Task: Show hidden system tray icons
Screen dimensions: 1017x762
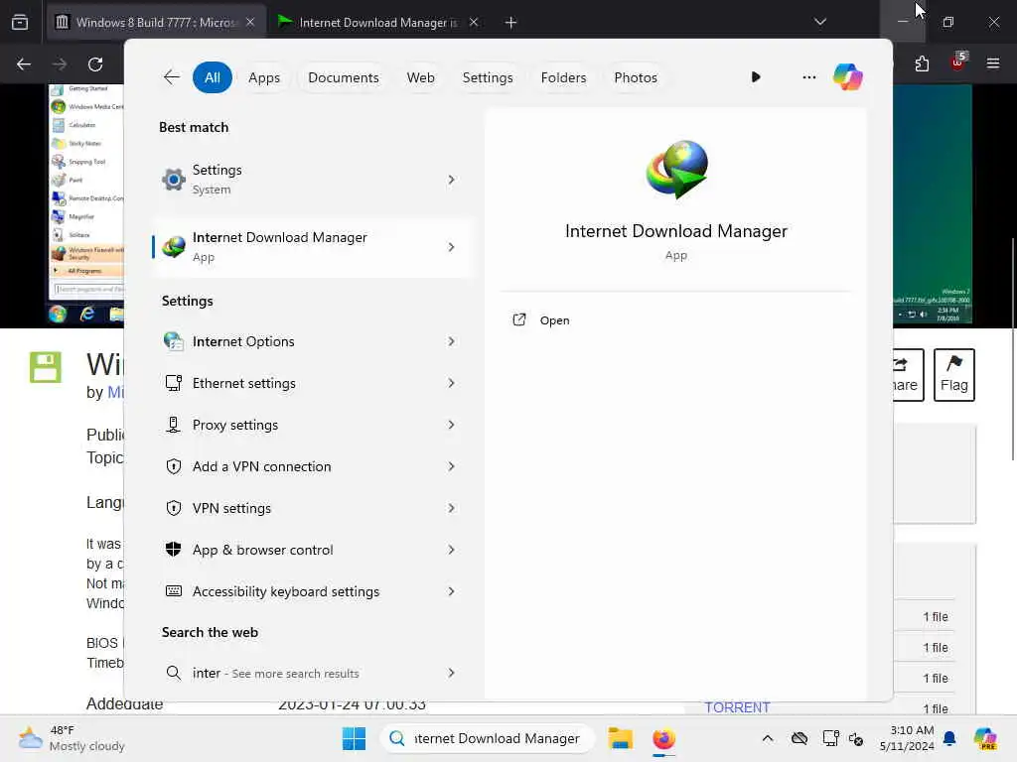Action: 768,738
